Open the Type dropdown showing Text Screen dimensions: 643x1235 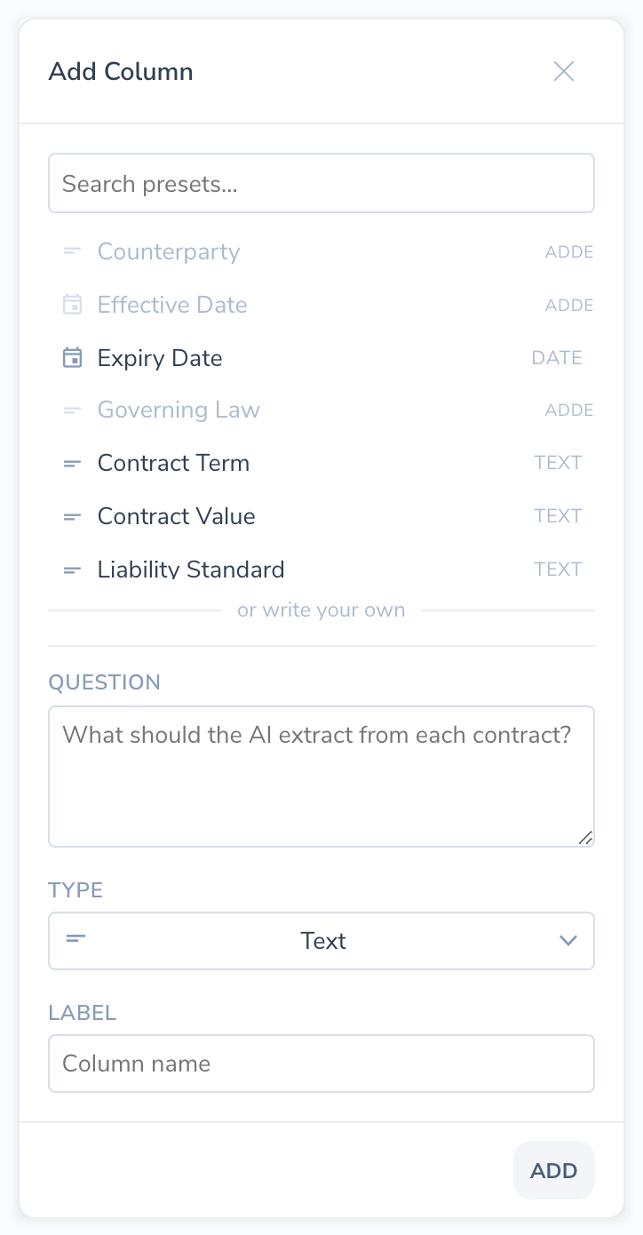tap(321, 941)
